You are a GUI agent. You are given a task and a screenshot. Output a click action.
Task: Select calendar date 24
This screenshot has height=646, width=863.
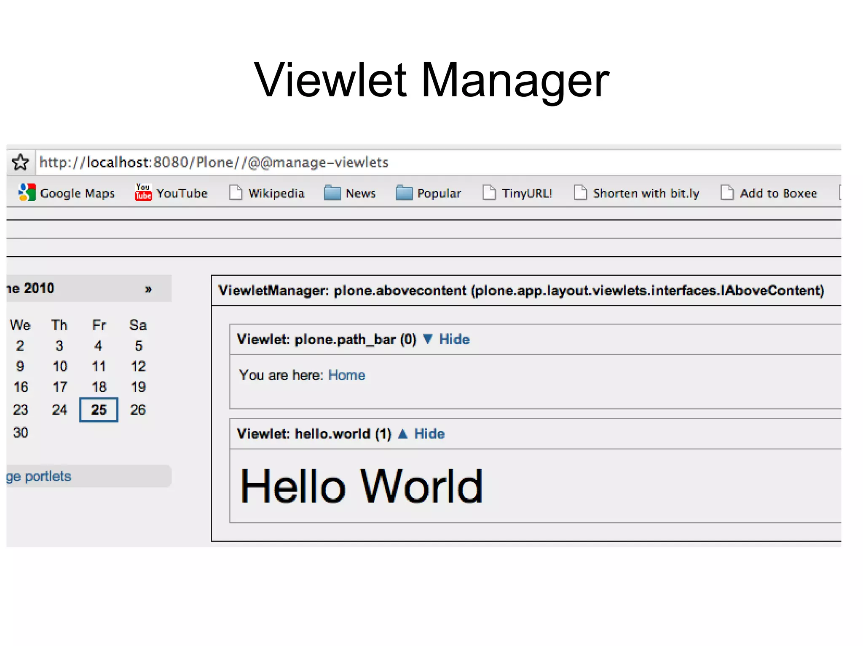[59, 409]
